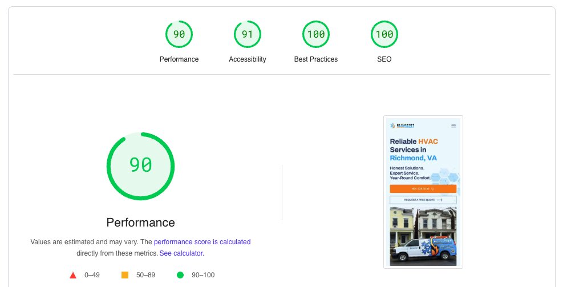
Task: Click the large 'Performance' heading
Action: [x=140, y=223]
